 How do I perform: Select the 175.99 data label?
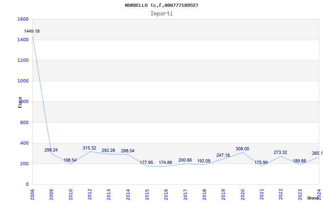[261, 162]
